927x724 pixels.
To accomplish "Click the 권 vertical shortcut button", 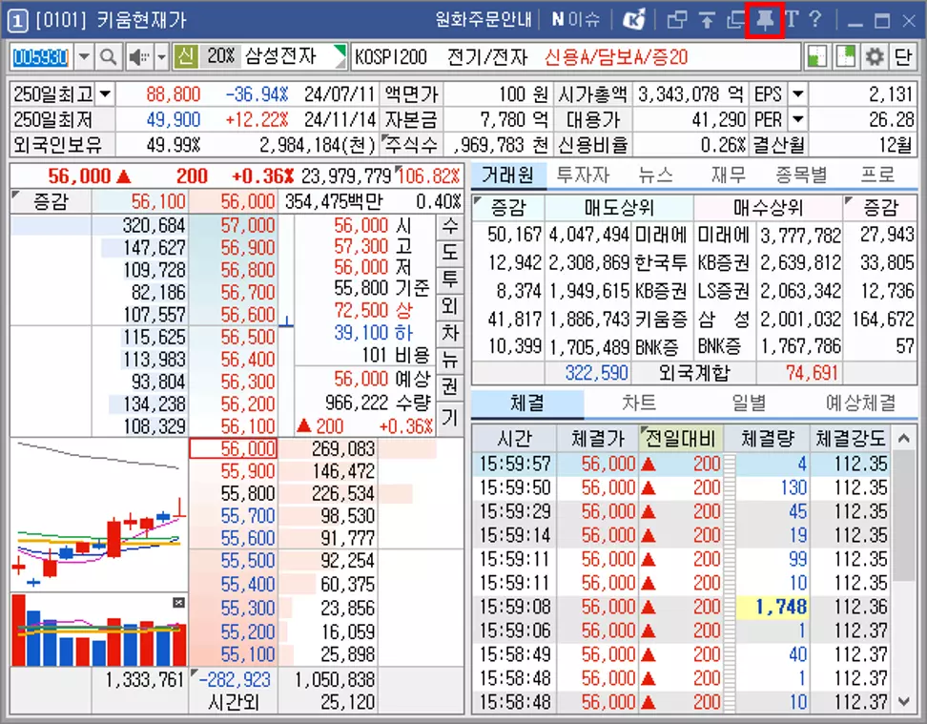I will click(450, 386).
